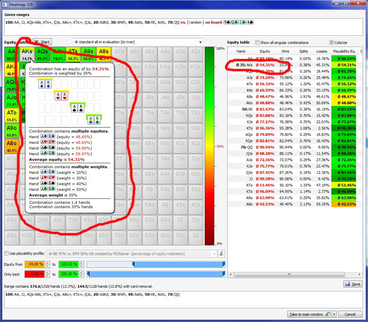This screenshot has height=322, width=368.
Task: Click Take to main window button
Action: [310, 314]
